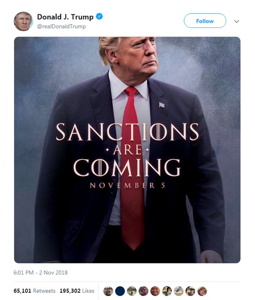View the 65,101 Retweets list

[35, 291]
